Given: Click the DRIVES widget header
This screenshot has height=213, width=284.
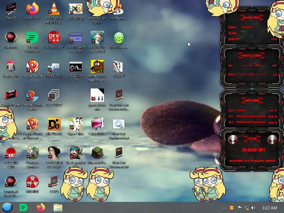Looking at the screenshot, I should pyautogui.click(x=252, y=100).
